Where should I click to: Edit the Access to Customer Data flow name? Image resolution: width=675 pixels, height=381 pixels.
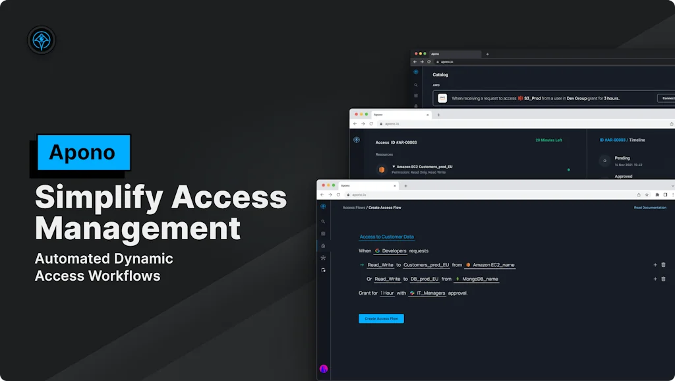tap(386, 237)
